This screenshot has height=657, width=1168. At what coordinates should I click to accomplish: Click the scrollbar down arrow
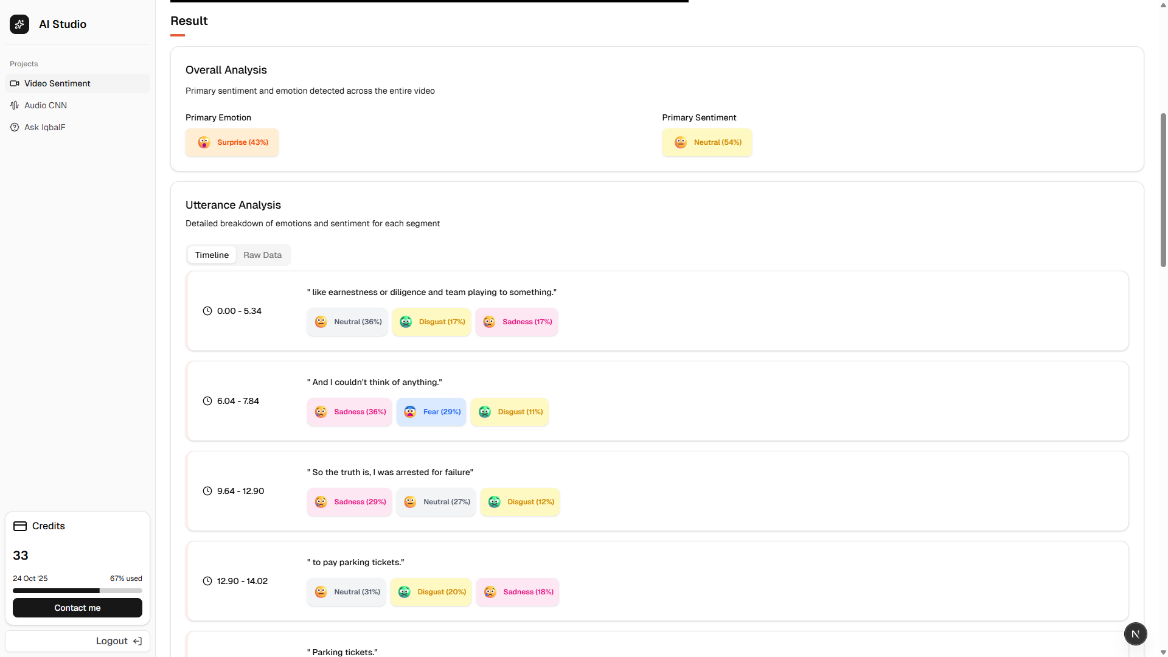(1163, 652)
